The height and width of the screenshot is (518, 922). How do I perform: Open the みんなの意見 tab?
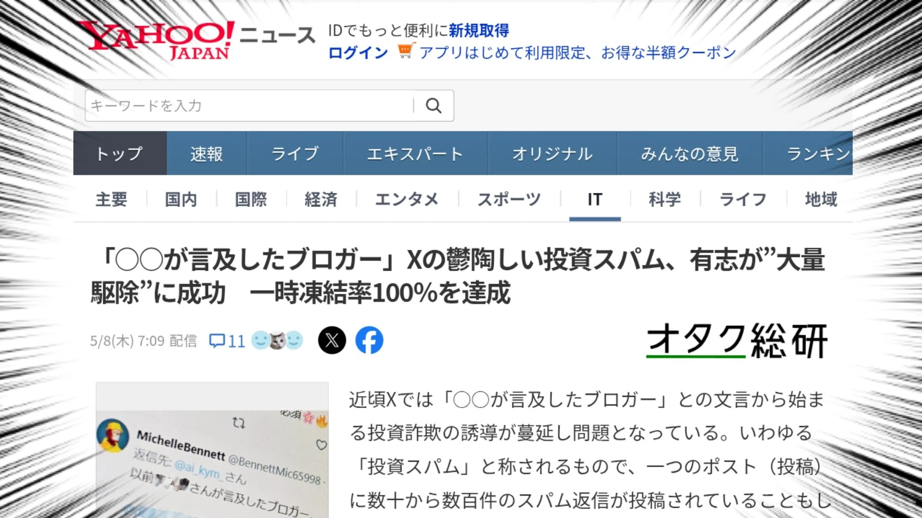pos(690,153)
